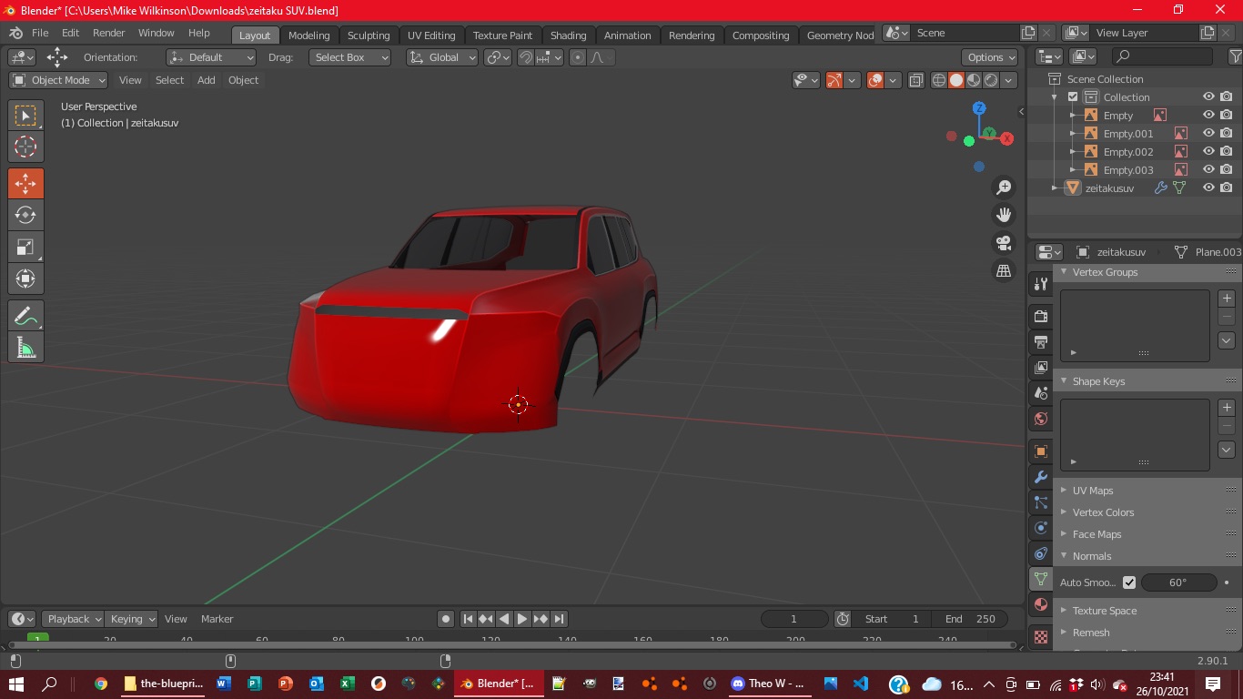This screenshot has width=1243, height=699.
Task: Expand the UV Maps panel
Action: [x=1092, y=491]
